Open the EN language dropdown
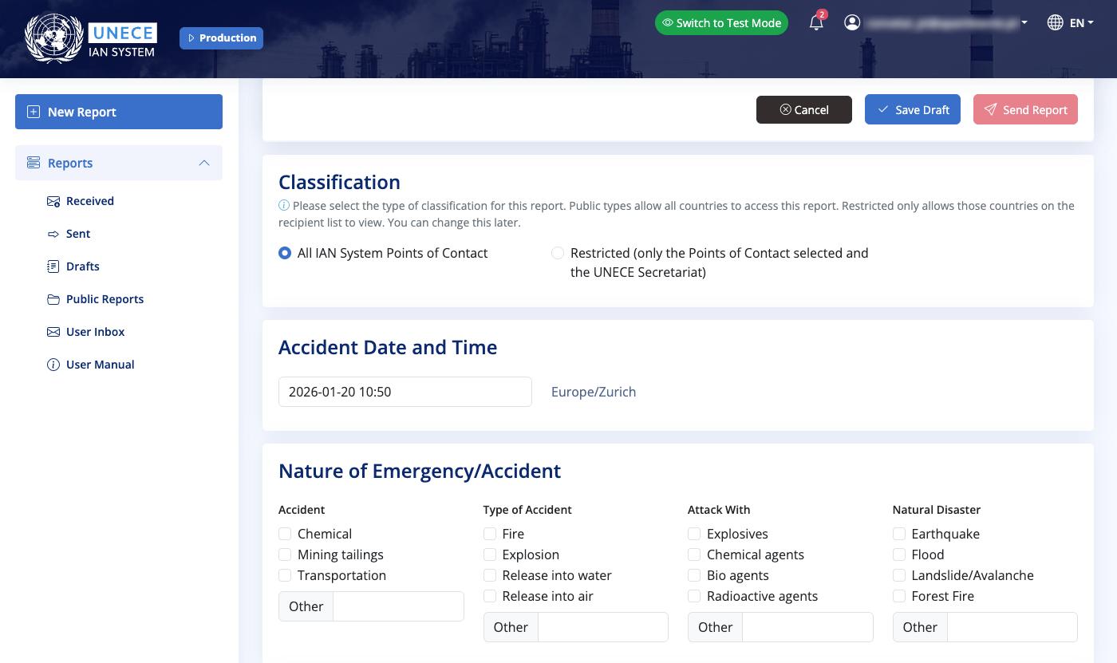This screenshot has height=663, width=1117. (1081, 23)
